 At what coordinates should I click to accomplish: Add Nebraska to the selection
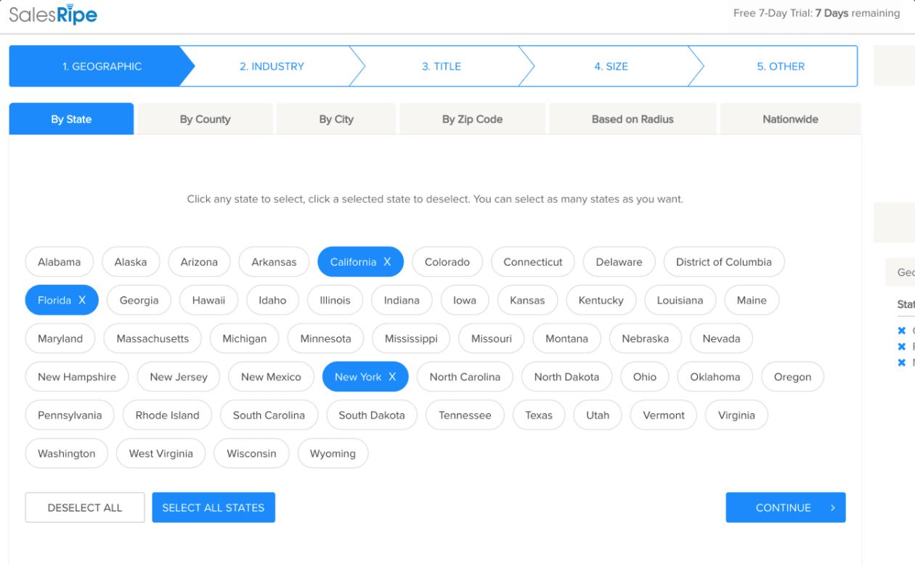[x=646, y=338]
